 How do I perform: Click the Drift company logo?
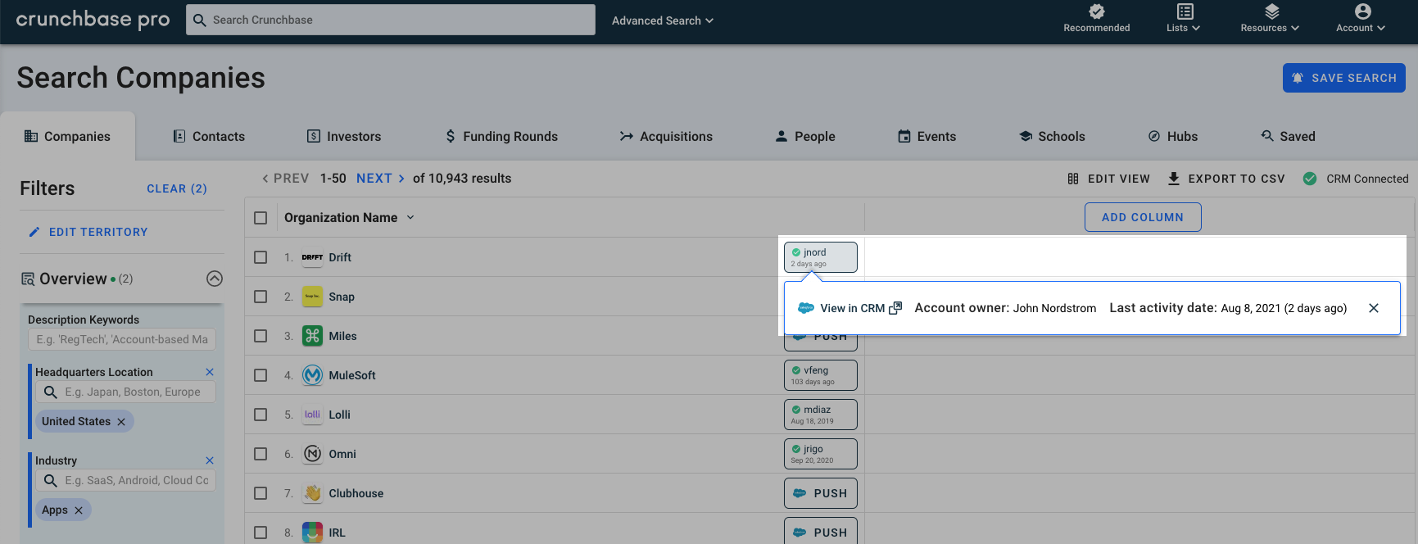(312, 257)
